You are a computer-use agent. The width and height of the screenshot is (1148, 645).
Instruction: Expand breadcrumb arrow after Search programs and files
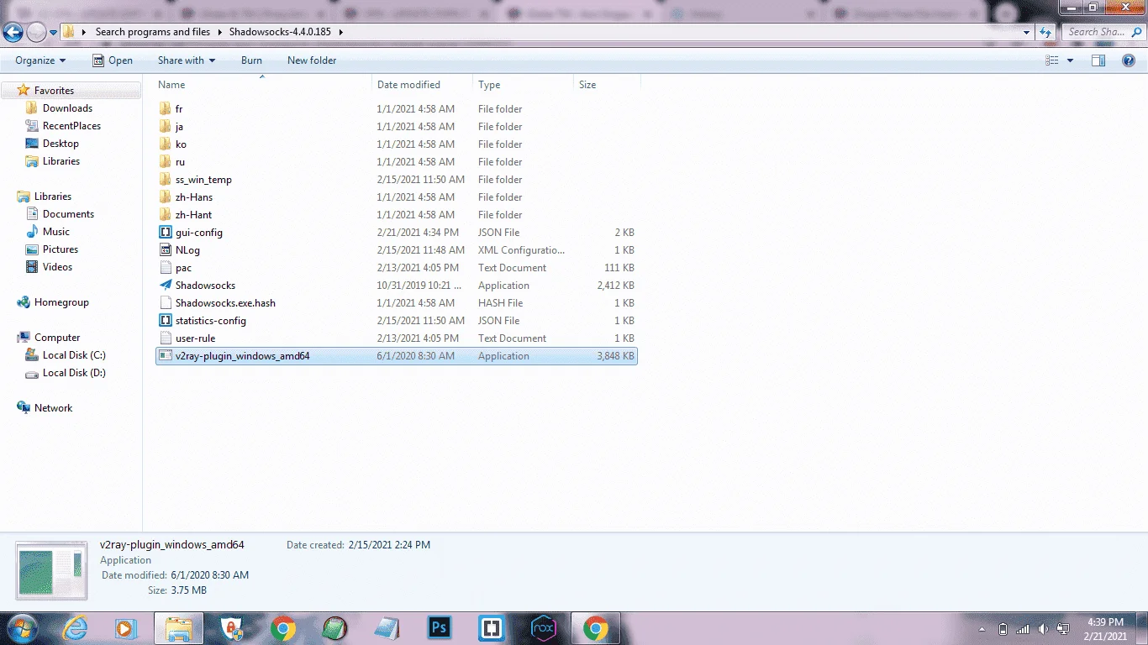pos(220,32)
